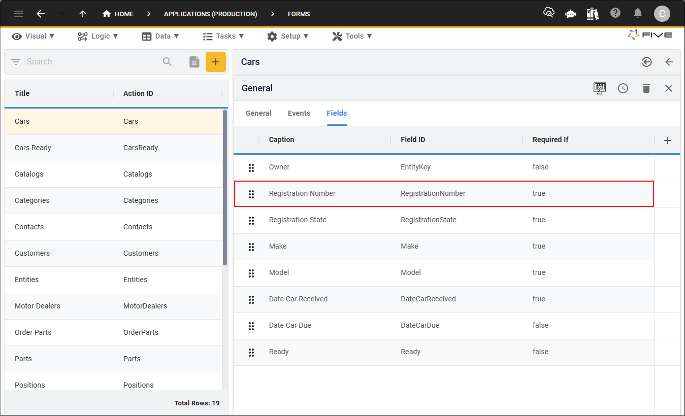Select the Registration Number field row
The height and width of the screenshot is (416, 685).
click(444, 193)
